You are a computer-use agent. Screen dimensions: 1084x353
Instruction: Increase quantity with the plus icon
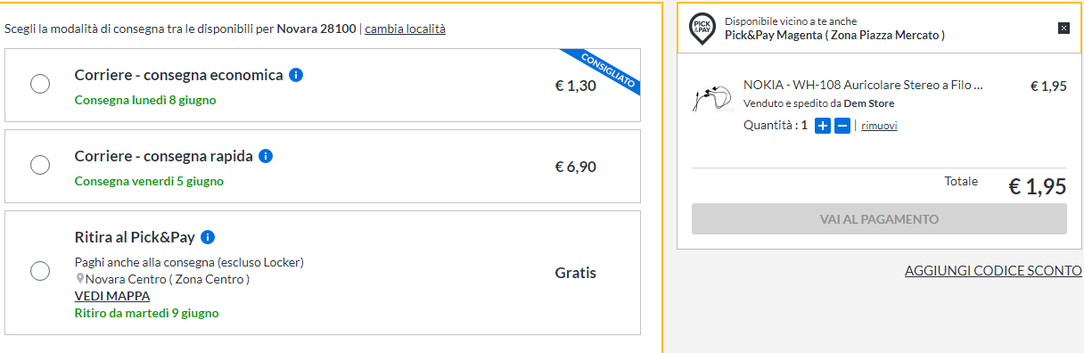coord(823,126)
